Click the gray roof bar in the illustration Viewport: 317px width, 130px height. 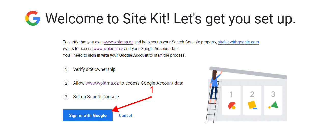coord(248,73)
